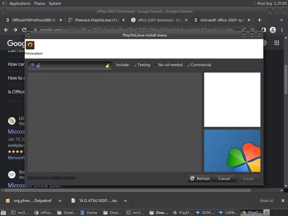
Task: Open the 14.0.4734.1000 iso download item
Action: [x=94, y=201]
